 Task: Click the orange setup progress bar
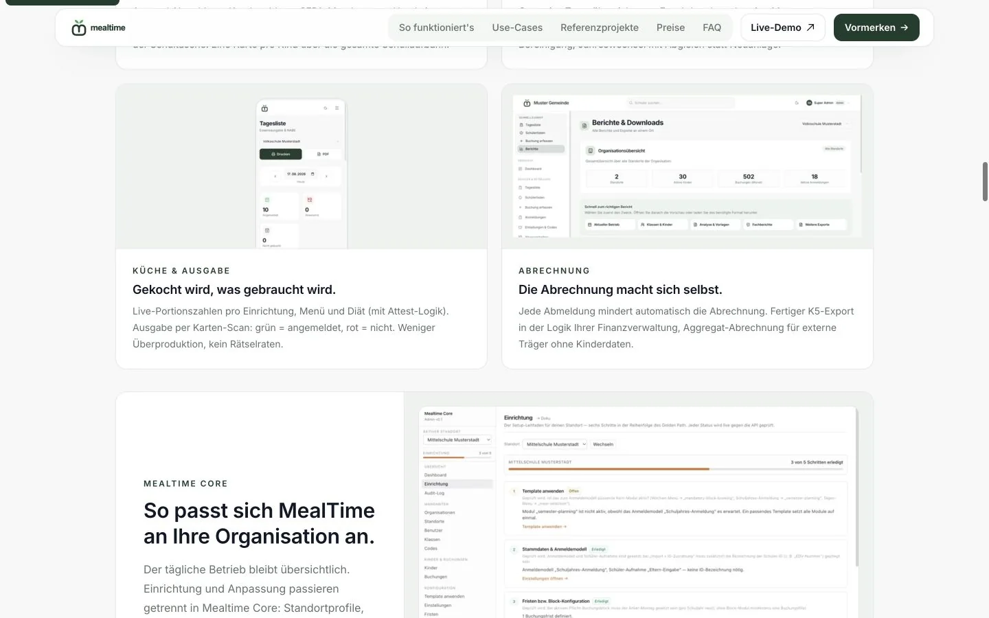click(x=677, y=469)
